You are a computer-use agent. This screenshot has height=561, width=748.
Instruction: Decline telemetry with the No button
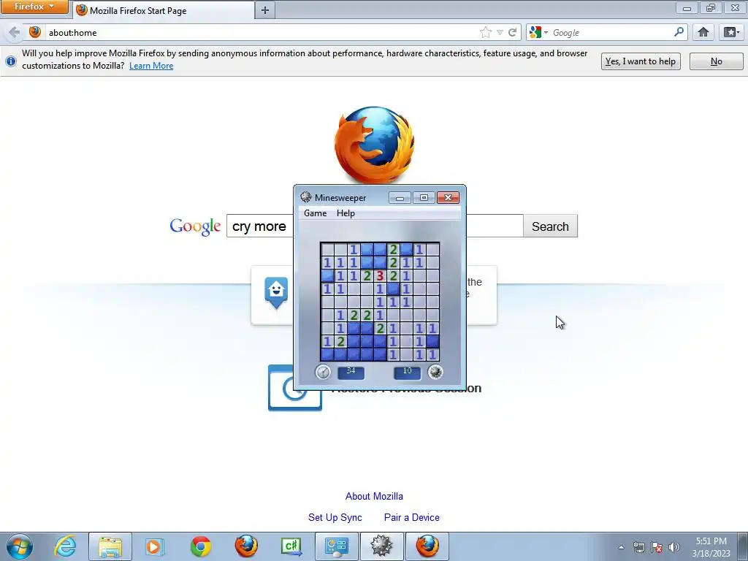(x=716, y=61)
